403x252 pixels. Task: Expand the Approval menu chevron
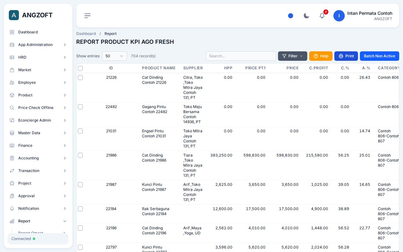pyautogui.click(x=65, y=196)
